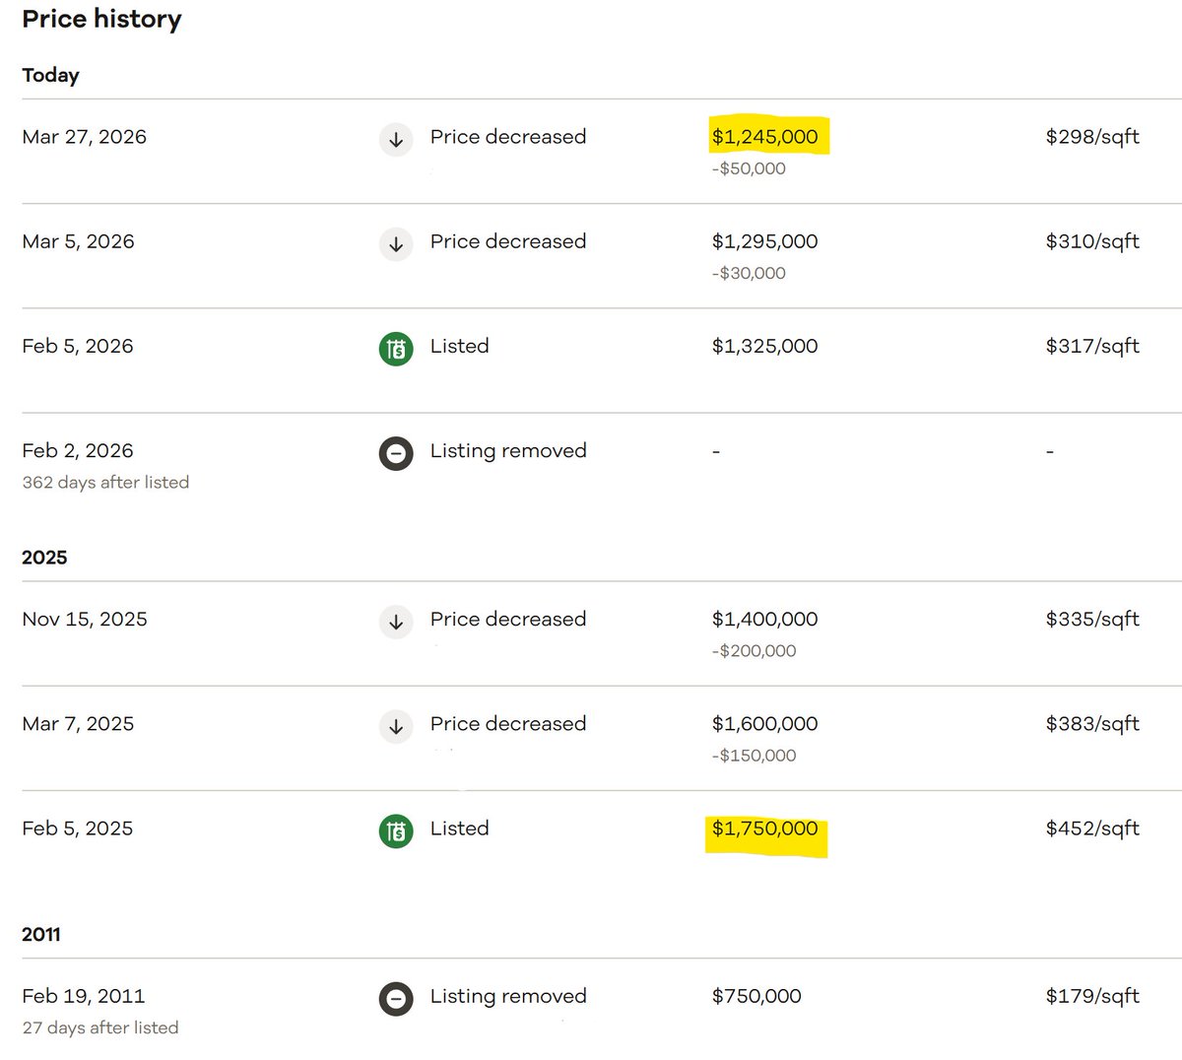Click the Nov 15, 2025 date
This screenshot has height=1060, width=1182.
click(x=85, y=620)
